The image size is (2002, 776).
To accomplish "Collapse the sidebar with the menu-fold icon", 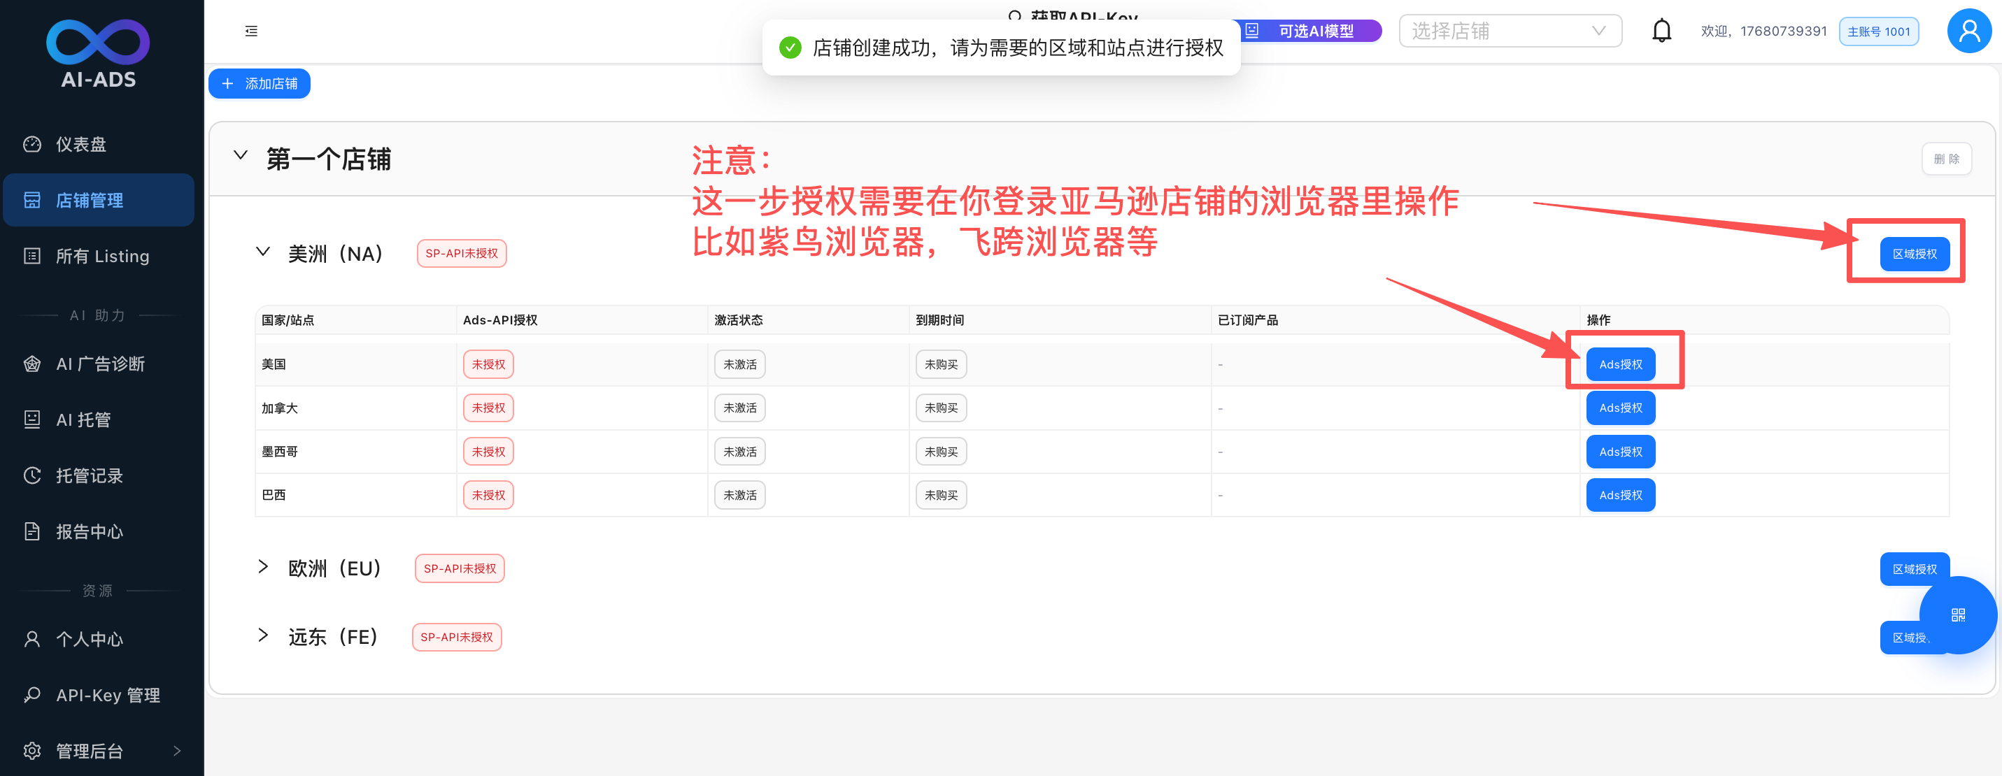I will pyautogui.click(x=251, y=31).
